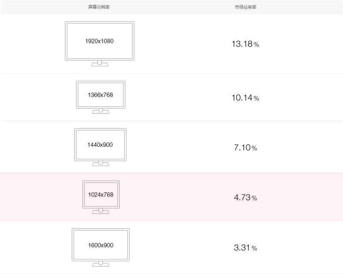Click the 1600x900 monitor icon stand
Viewport: 343px width, 274px height.
(101, 262)
